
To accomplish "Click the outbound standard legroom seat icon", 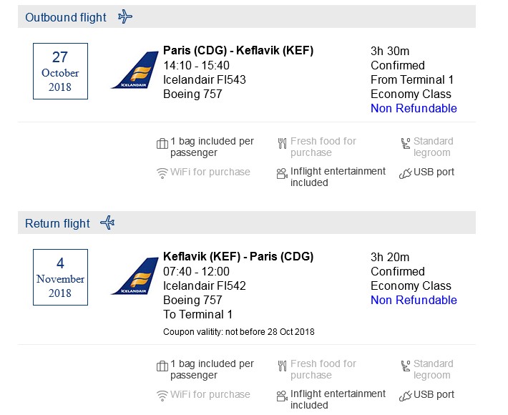I will (x=406, y=143).
